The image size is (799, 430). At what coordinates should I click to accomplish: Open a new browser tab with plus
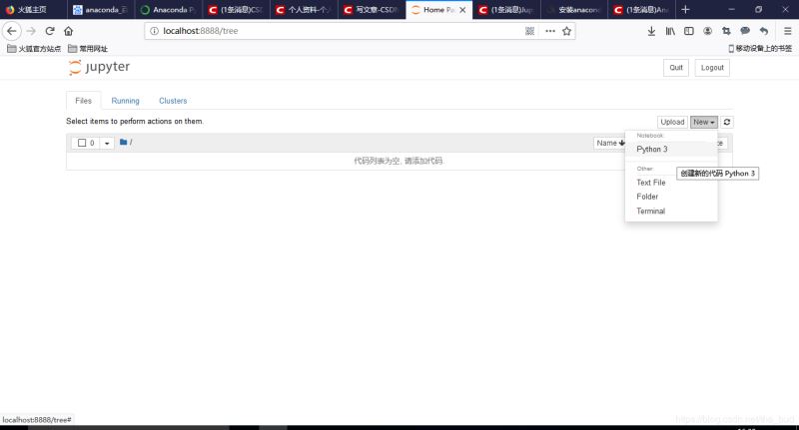click(685, 9)
